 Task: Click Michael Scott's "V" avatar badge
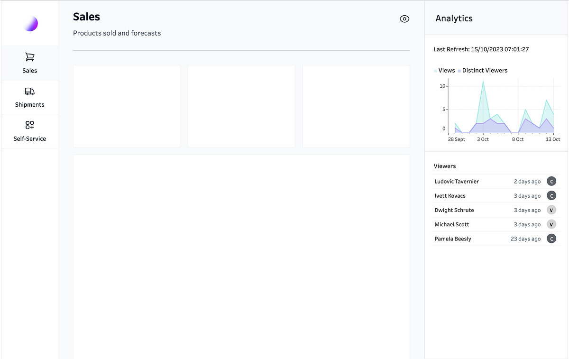(x=551, y=224)
